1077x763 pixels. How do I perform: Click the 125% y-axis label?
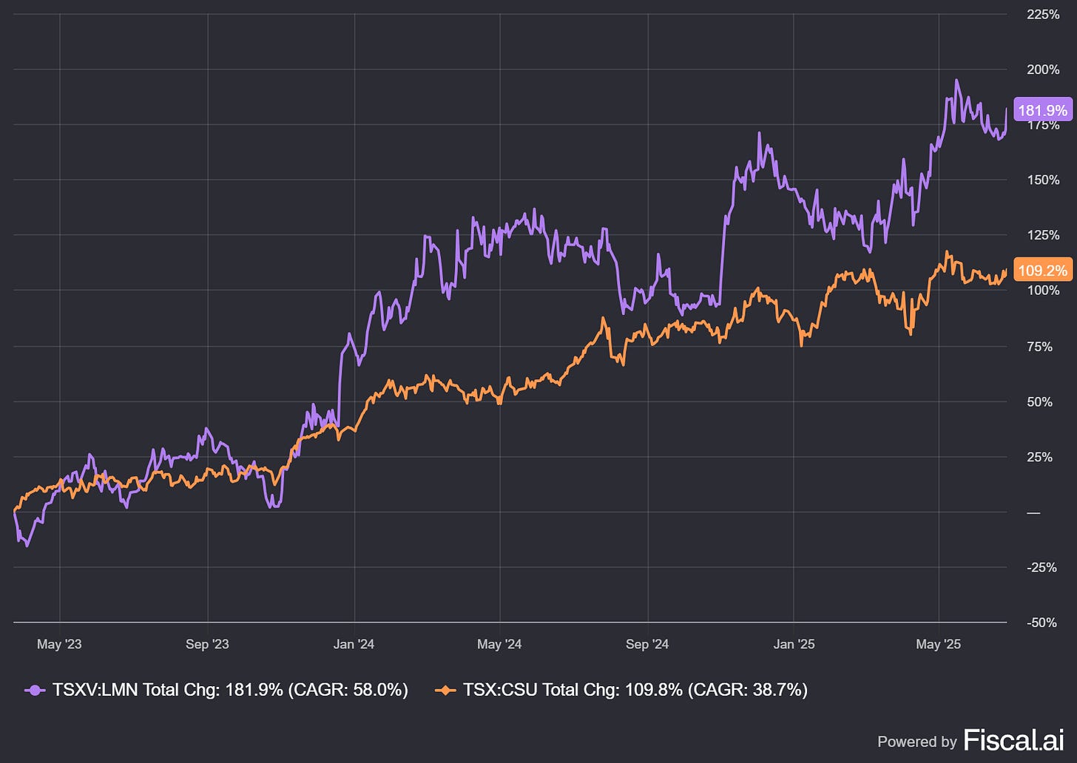pos(1043,235)
